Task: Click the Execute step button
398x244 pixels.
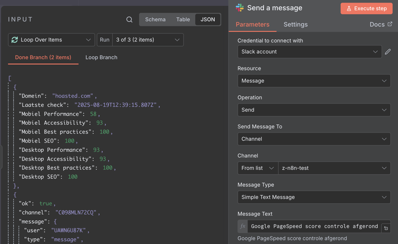Action: [367, 9]
